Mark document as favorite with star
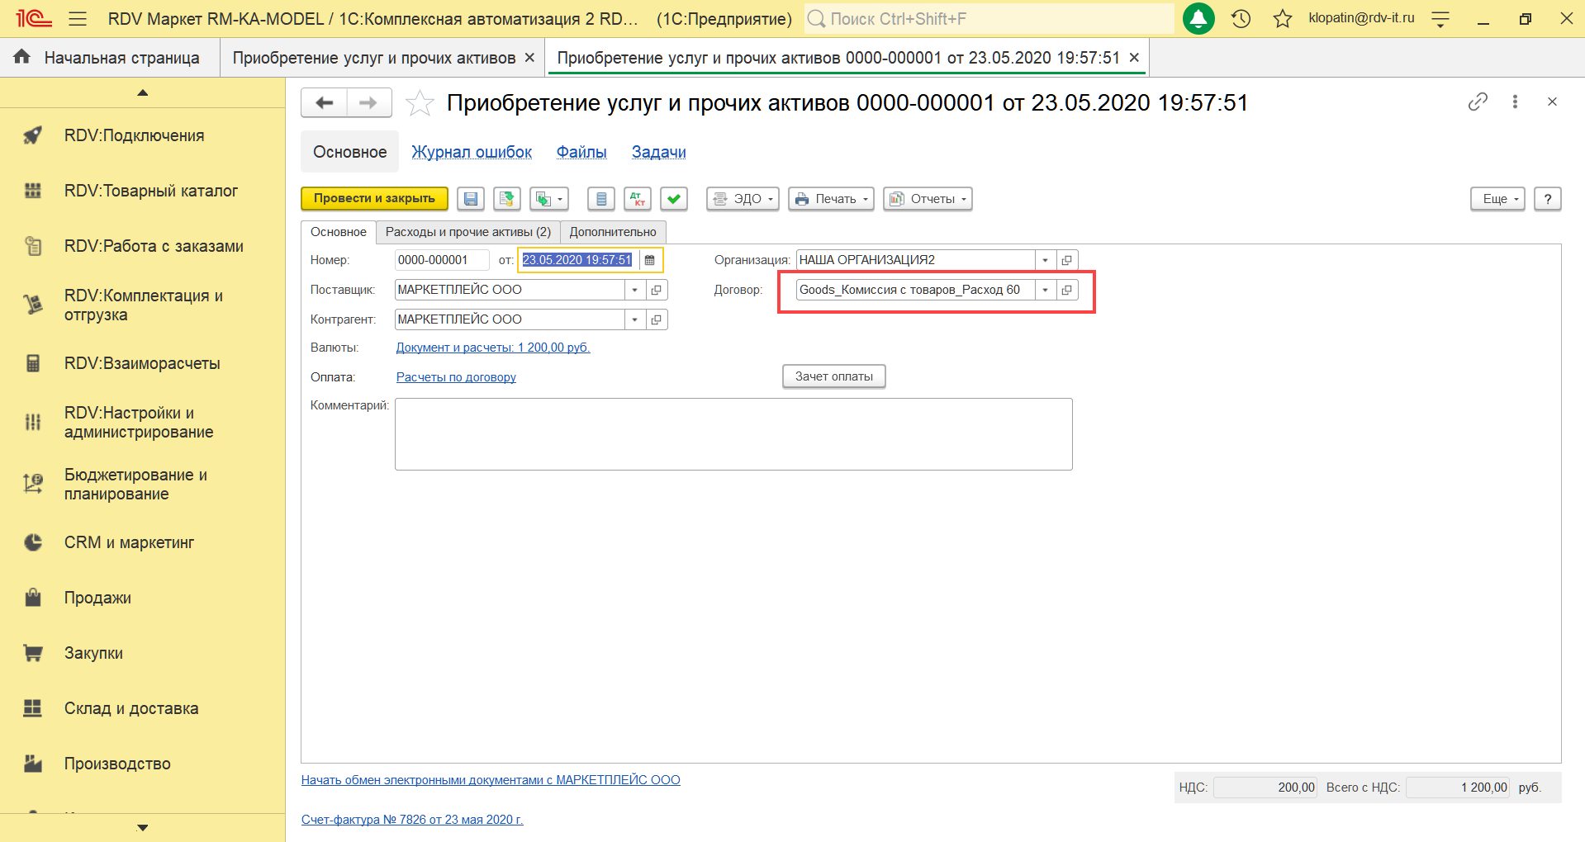The image size is (1585, 842). 420,103
